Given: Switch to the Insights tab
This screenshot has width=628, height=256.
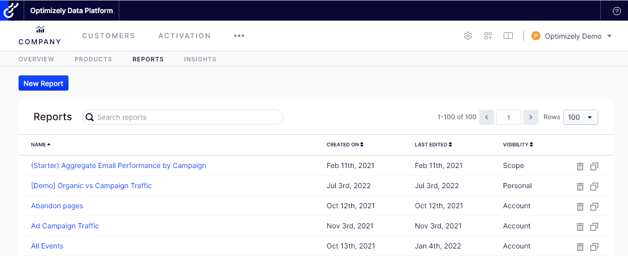Looking at the screenshot, I should point(200,59).
